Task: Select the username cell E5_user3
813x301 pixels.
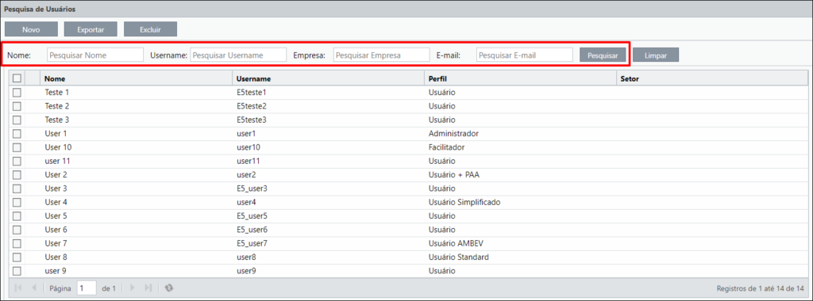Action: 252,189
